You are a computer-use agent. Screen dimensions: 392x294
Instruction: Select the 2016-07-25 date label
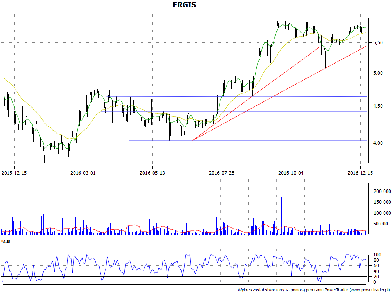(x=222, y=173)
